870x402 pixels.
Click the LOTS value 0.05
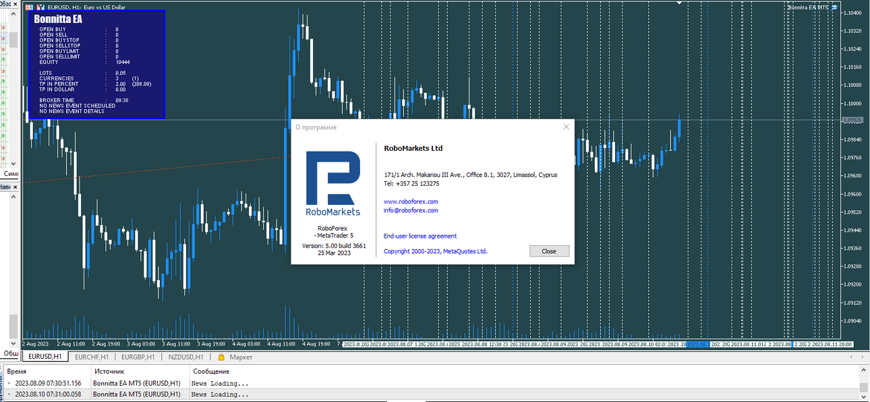click(x=121, y=73)
